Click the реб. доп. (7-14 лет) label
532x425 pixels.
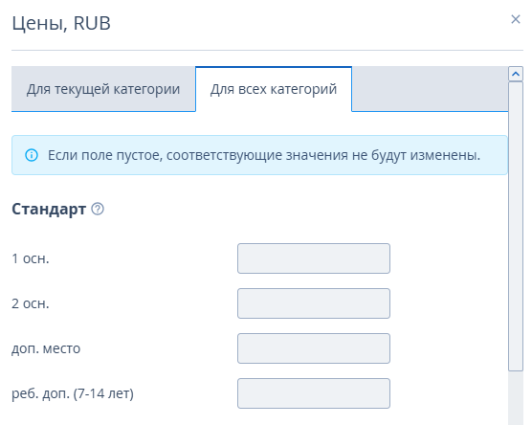click(x=73, y=393)
